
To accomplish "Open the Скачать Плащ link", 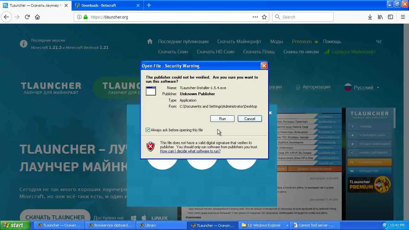I will [x=259, y=52].
